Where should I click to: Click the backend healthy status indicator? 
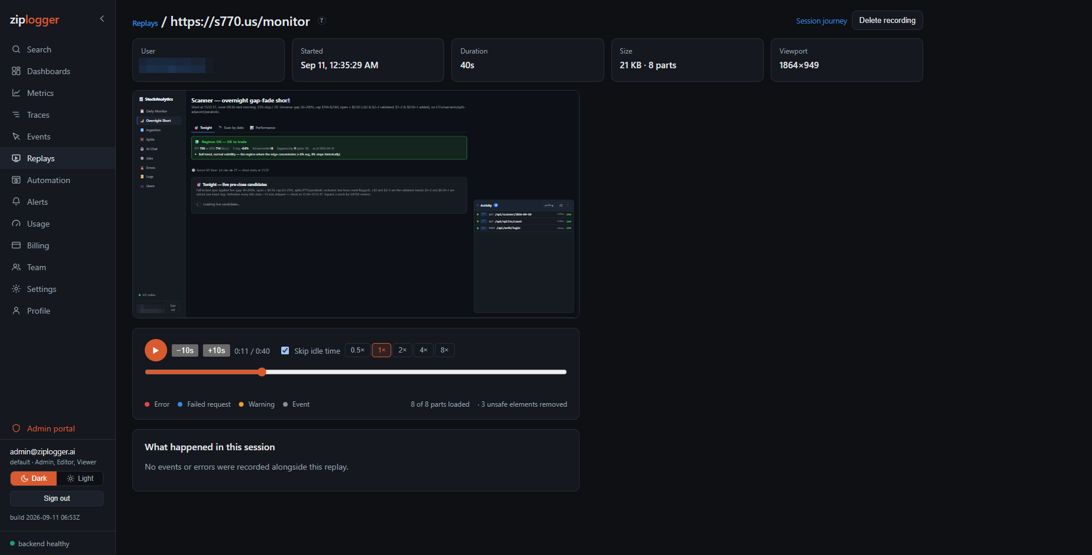(39, 544)
